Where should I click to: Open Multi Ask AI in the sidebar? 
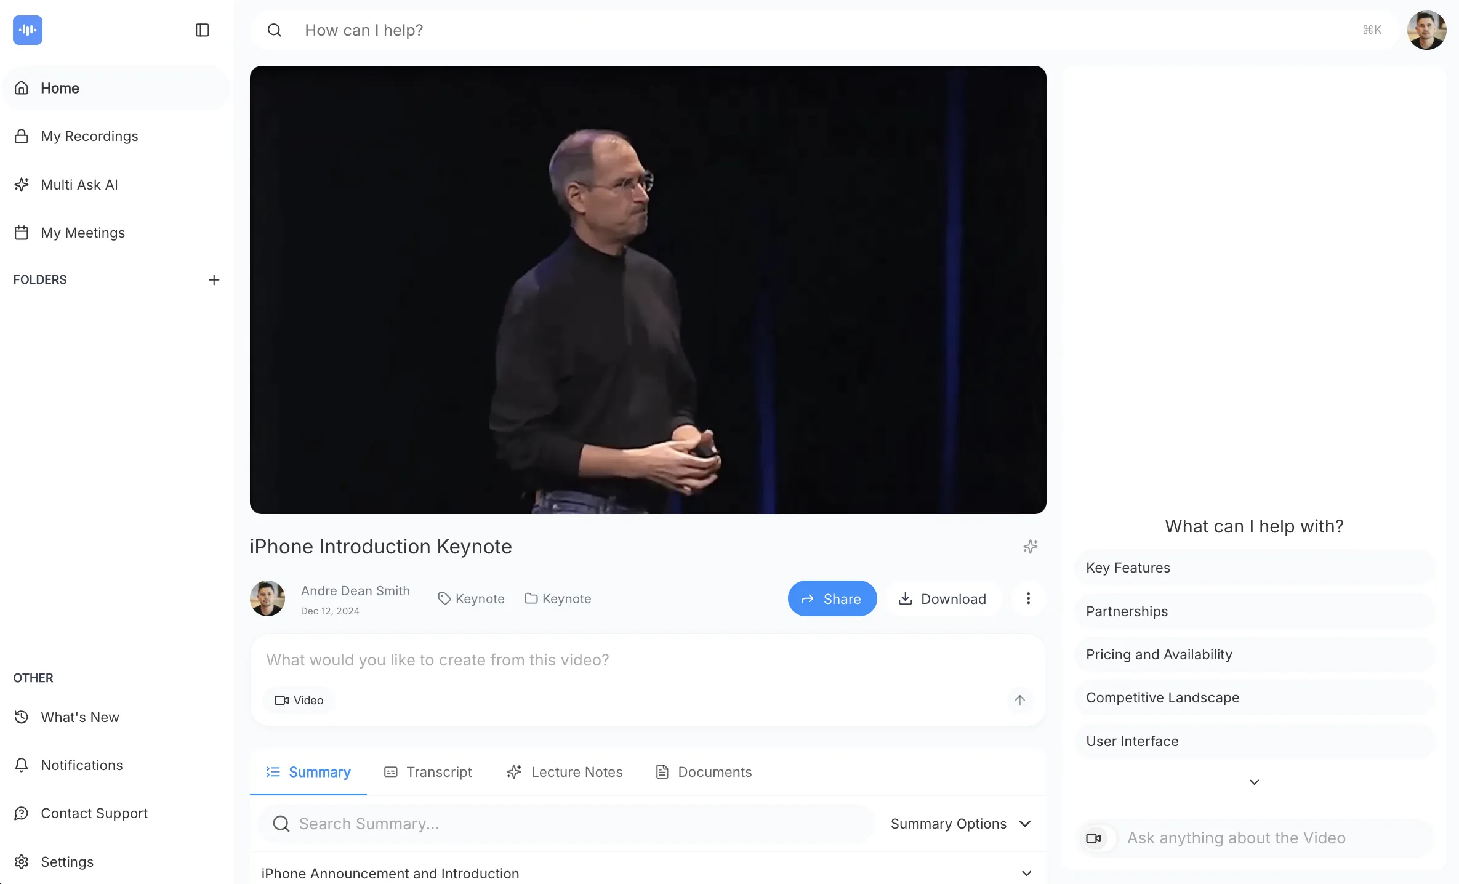79,185
